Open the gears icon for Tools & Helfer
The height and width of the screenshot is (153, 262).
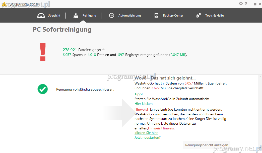click(199, 16)
